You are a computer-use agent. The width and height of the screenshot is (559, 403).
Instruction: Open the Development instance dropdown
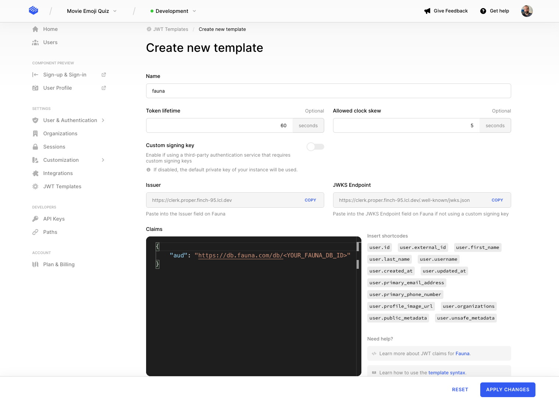pos(173,11)
